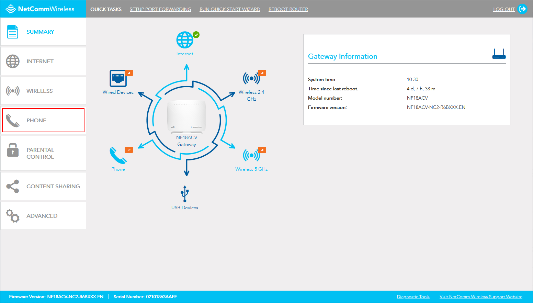
Task: Click the Gateway Information heading
Action: tap(342, 56)
